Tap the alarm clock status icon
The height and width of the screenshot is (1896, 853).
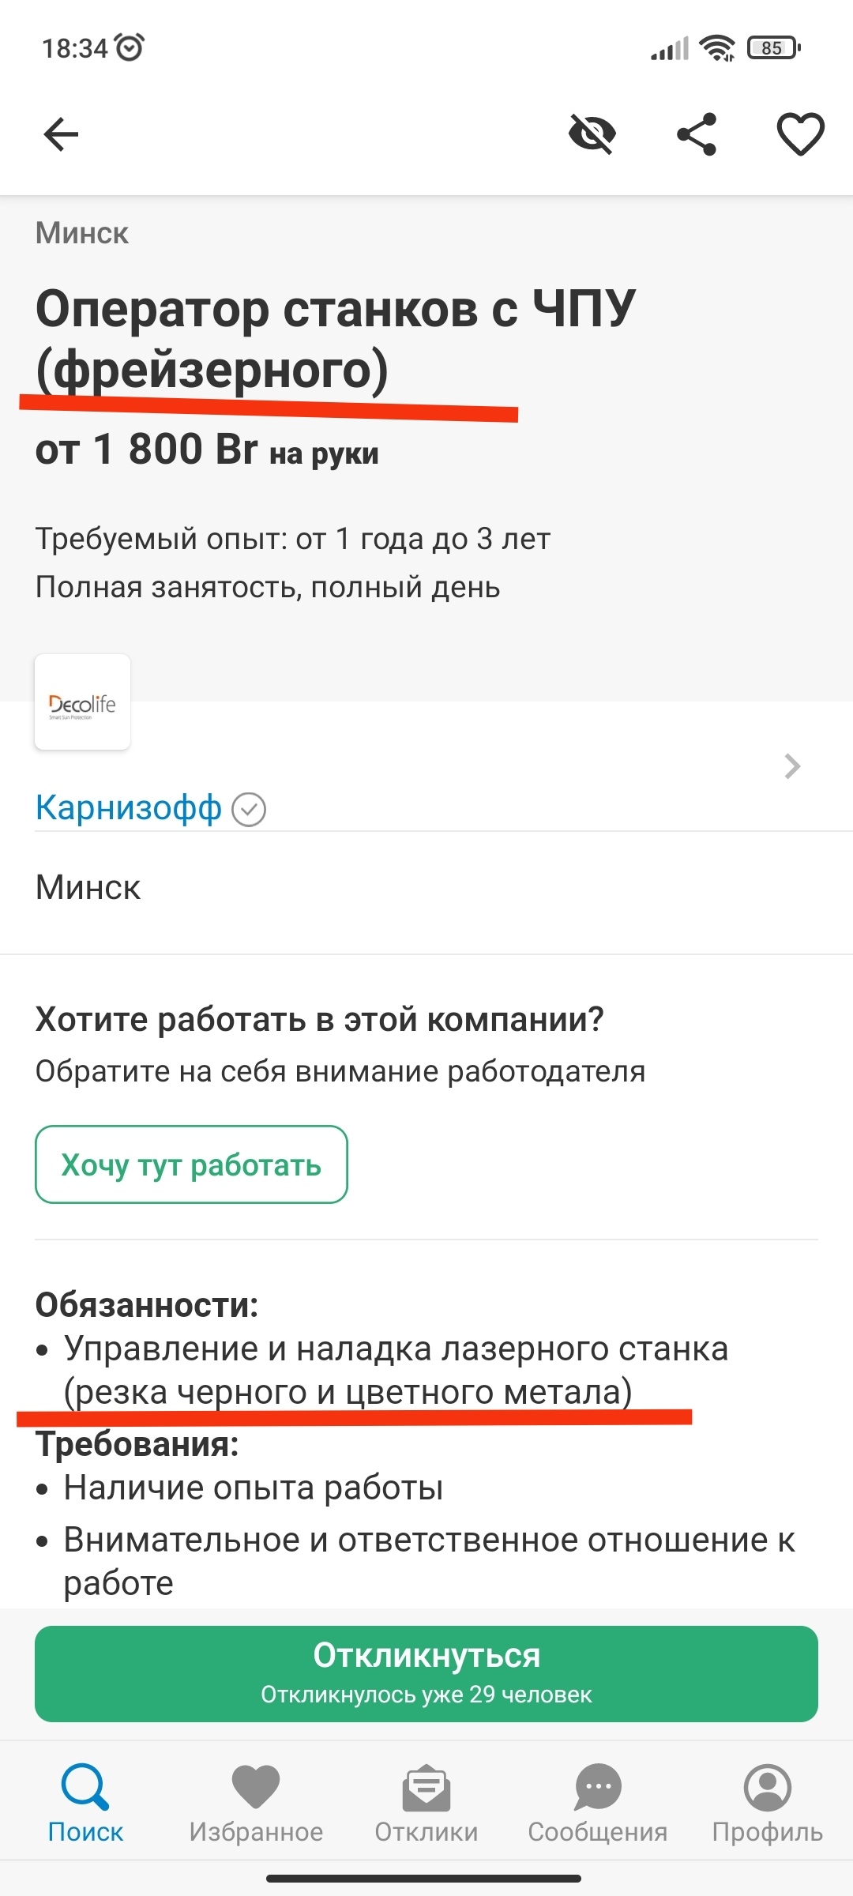(130, 47)
